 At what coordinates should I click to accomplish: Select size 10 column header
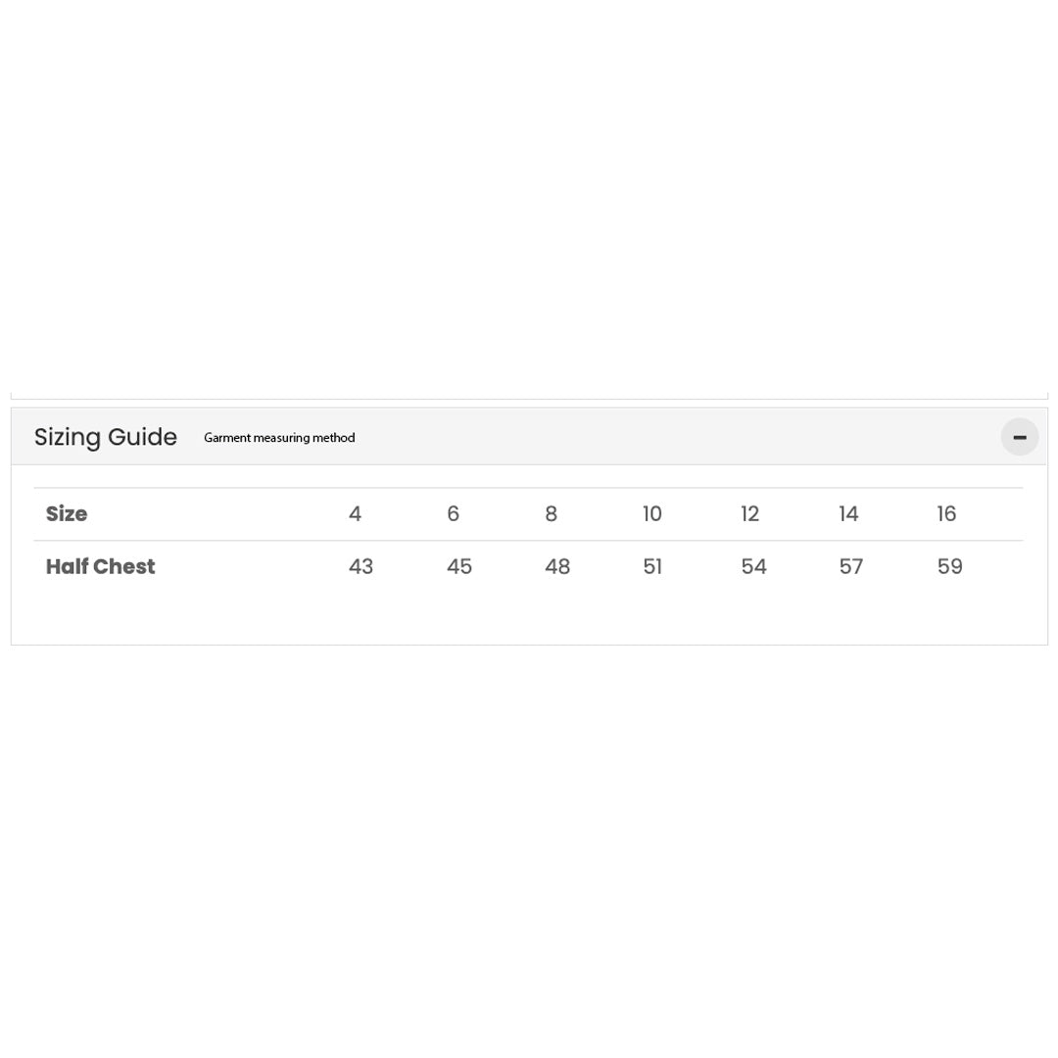click(652, 514)
